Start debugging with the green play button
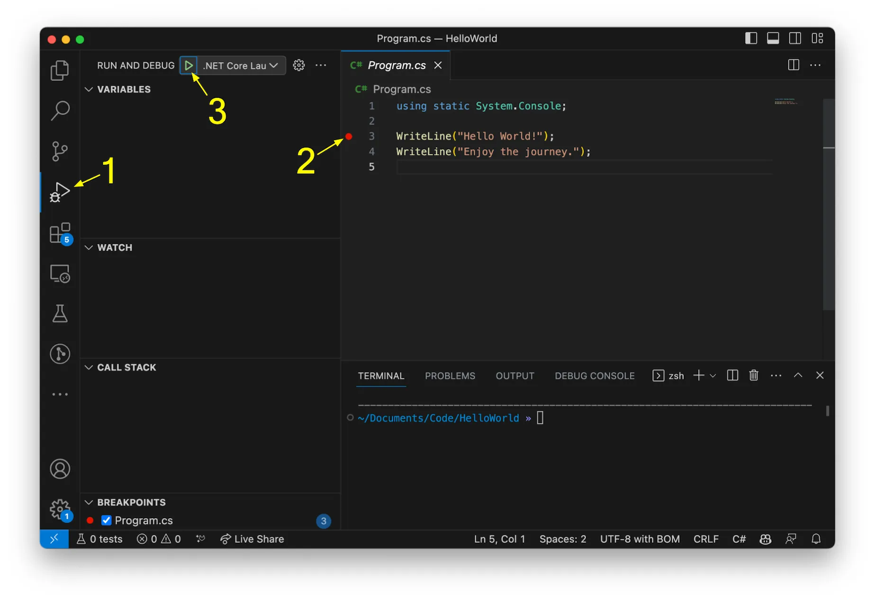Viewport: 875px width, 601px height. [x=189, y=65]
